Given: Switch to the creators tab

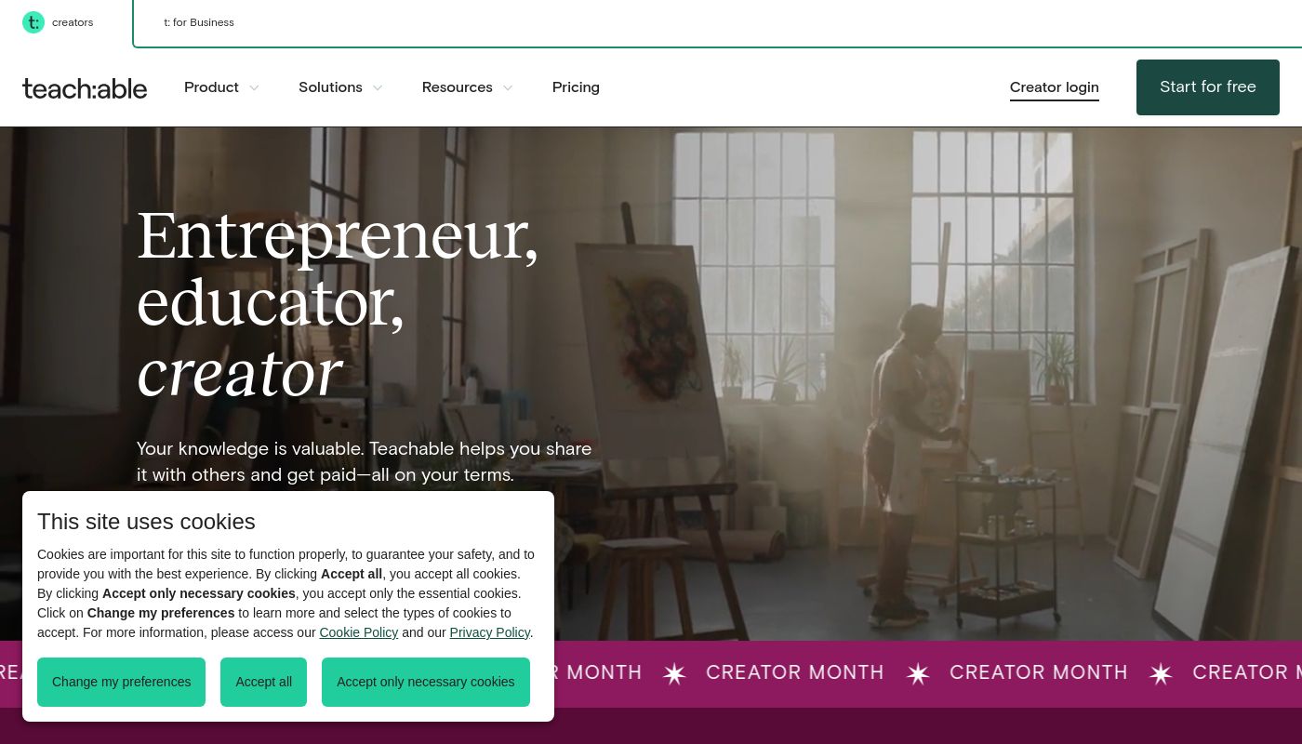Looking at the screenshot, I should tap(73, 22).
